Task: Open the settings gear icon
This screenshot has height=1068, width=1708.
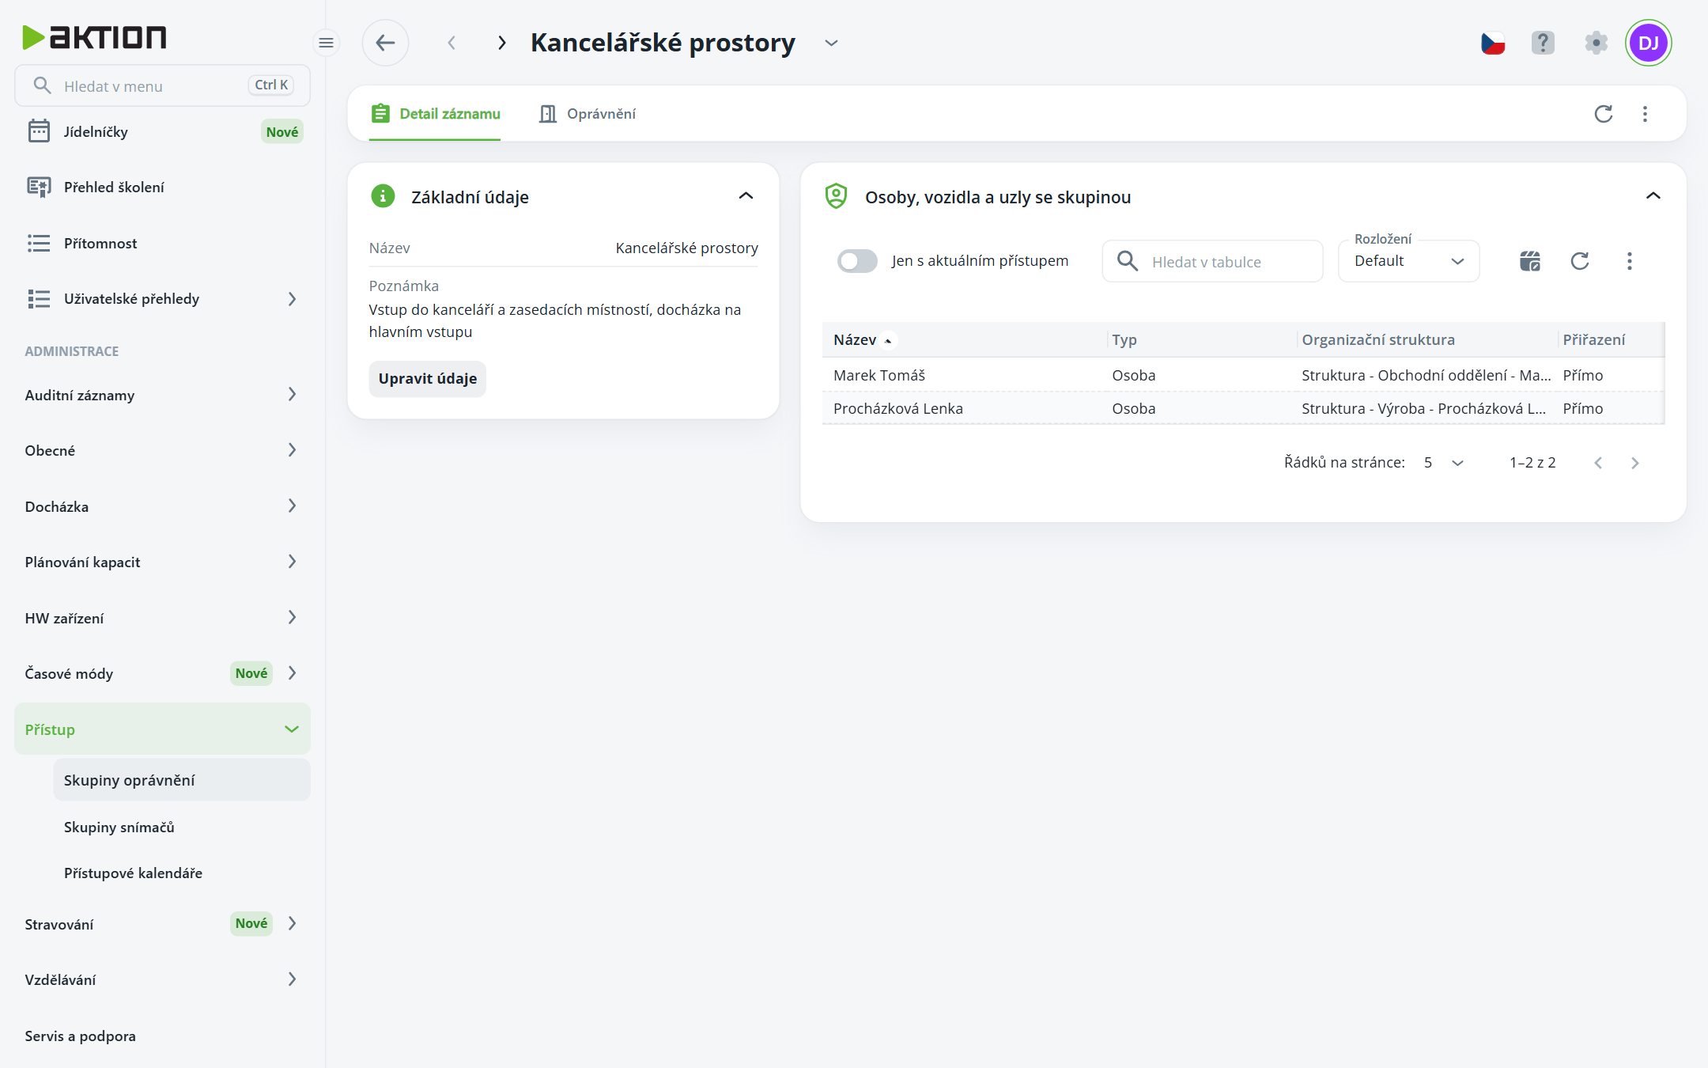Action: 1596,43
